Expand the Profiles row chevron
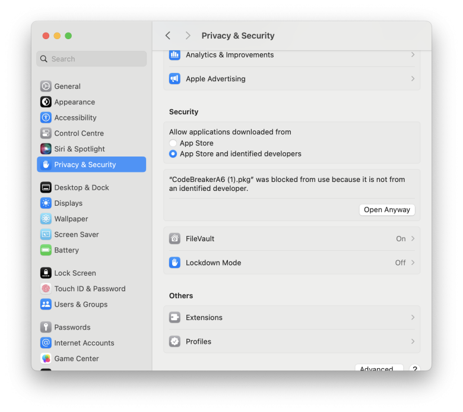Viewport: 463px width, 412px height. 413,341
